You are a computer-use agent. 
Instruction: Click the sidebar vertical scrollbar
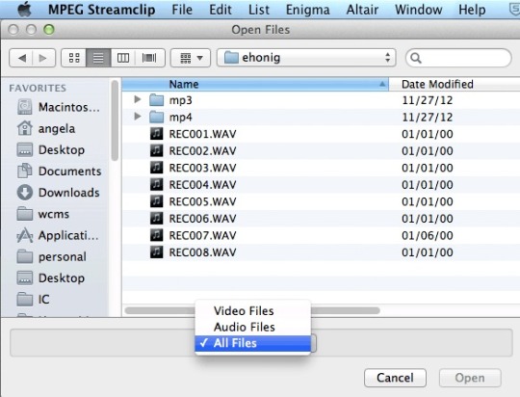click(115, 120)
